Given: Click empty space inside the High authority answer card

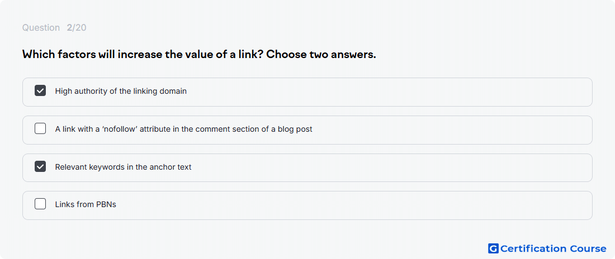Looking at the screenshot, I should [392, 92].
